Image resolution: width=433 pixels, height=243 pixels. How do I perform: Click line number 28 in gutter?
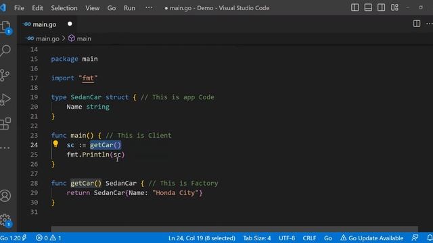[34, 183]
